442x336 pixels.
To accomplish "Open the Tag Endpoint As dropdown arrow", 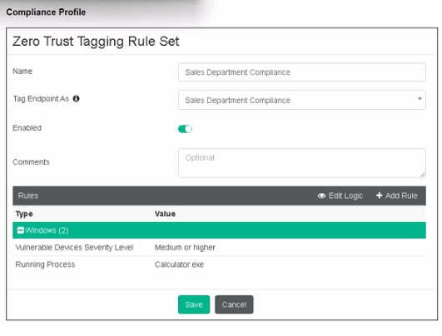I will coord(420,99).
